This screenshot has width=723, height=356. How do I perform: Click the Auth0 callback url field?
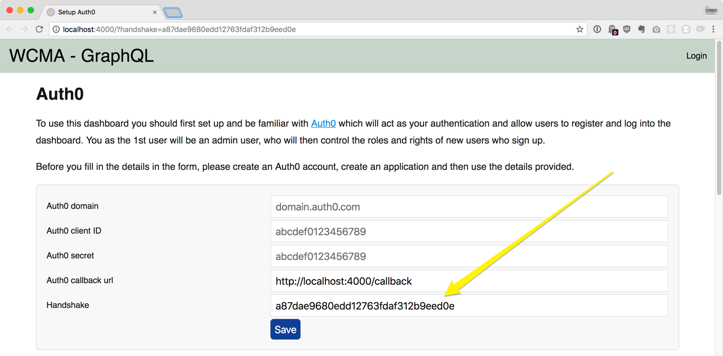469,281
